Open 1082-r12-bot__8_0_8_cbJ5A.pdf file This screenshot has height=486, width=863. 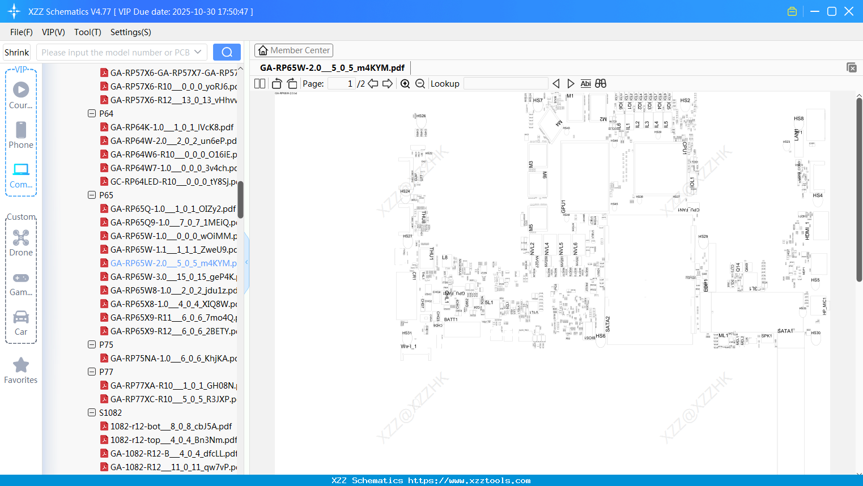(171, 426)
